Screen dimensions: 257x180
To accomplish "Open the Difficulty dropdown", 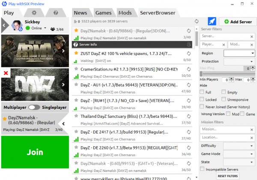I will tap(239, 146).
